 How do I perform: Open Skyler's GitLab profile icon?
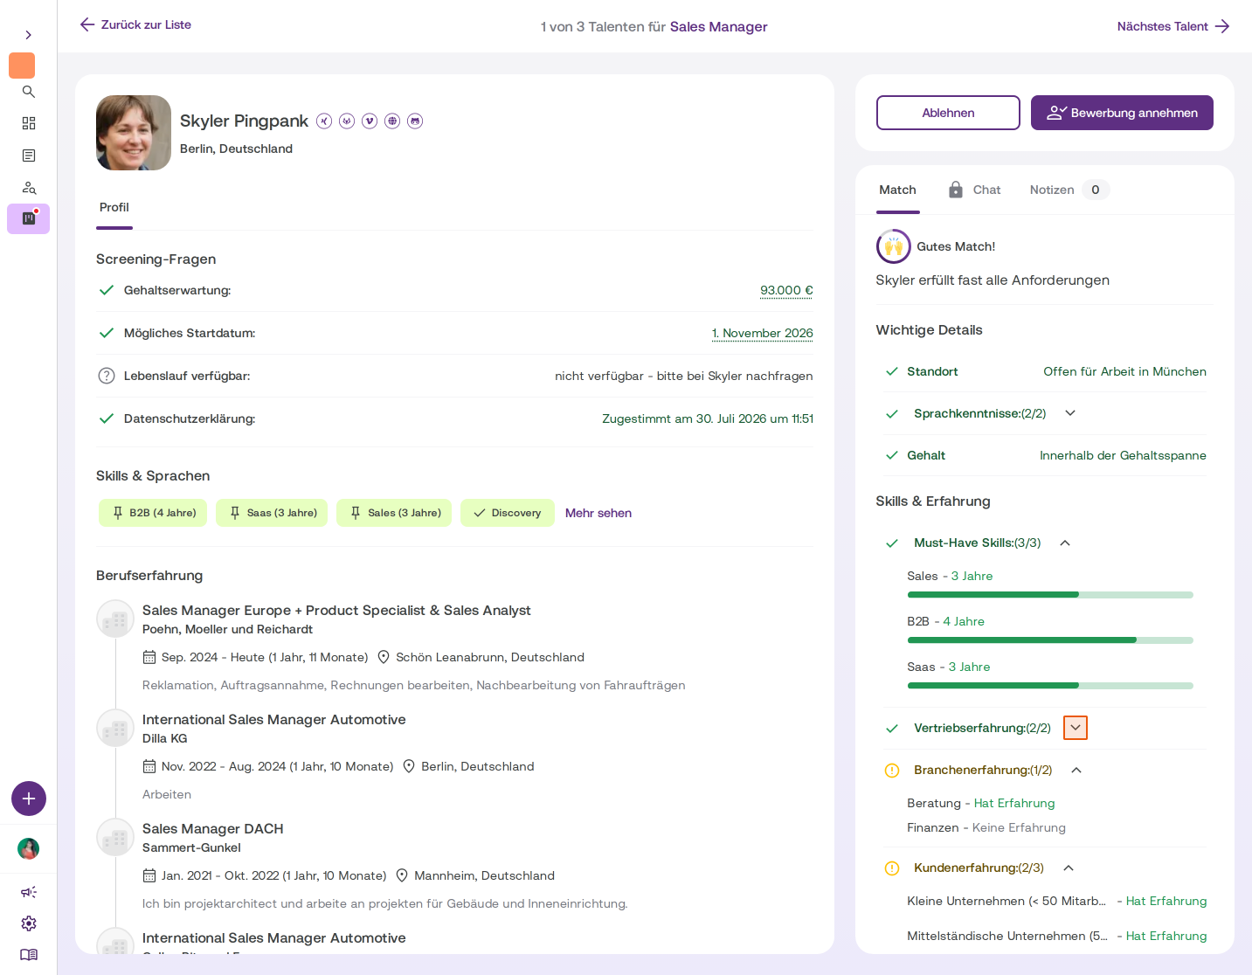[347, 121]
